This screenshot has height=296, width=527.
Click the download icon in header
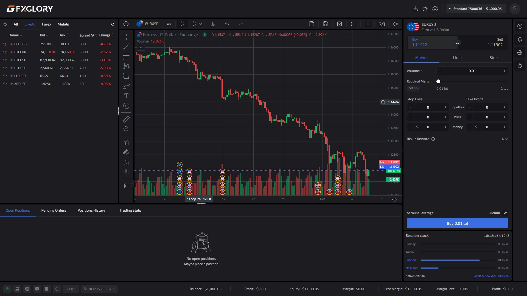[x=415, y=9]
